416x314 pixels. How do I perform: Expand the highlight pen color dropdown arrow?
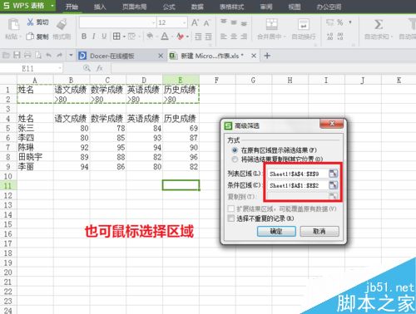click(187, 37)
